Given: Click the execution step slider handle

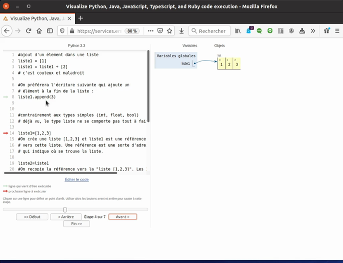Looking at the screenshot, I should (x=65, y=210).
